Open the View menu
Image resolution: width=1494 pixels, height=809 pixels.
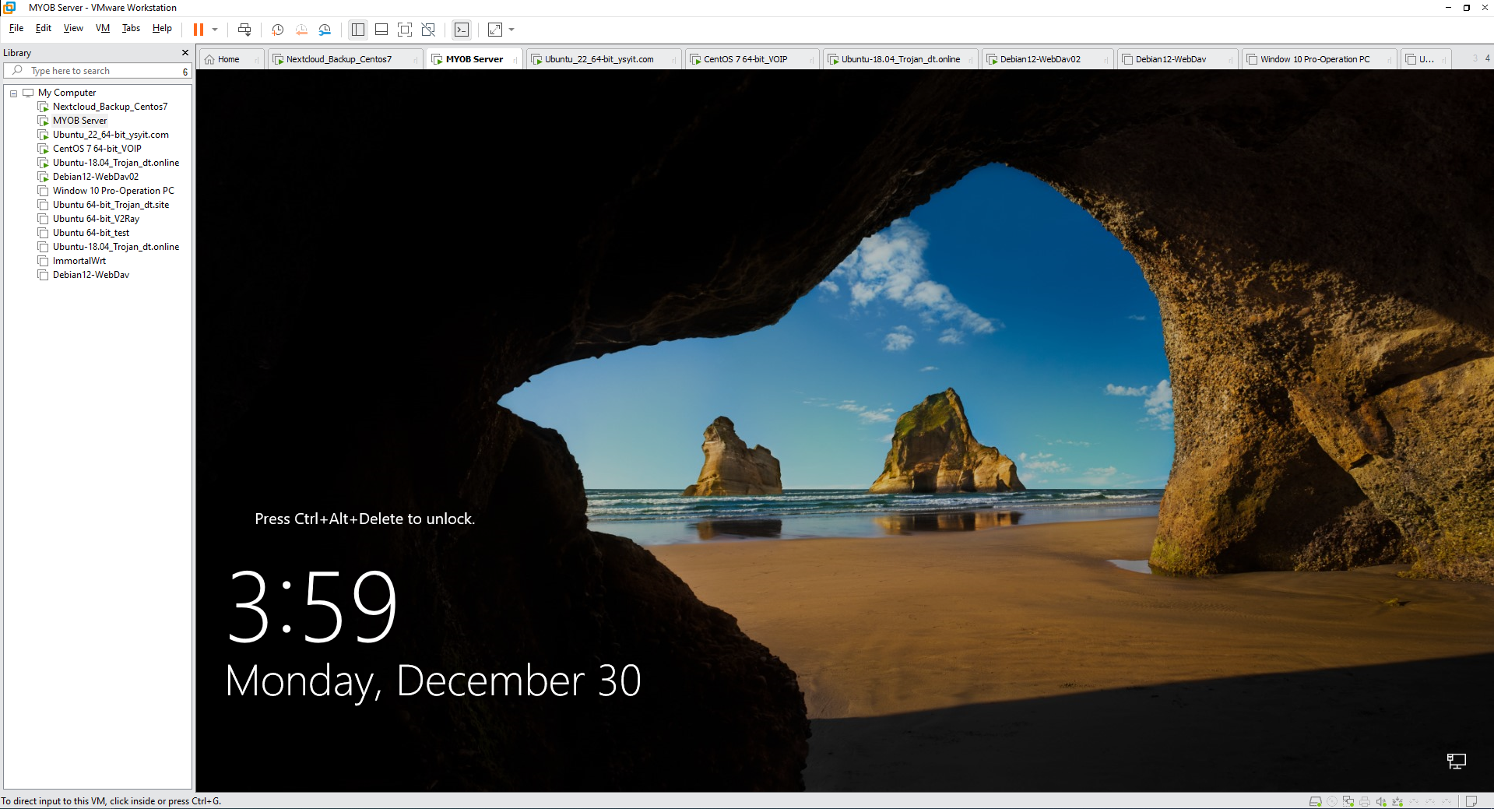point(73,28)
